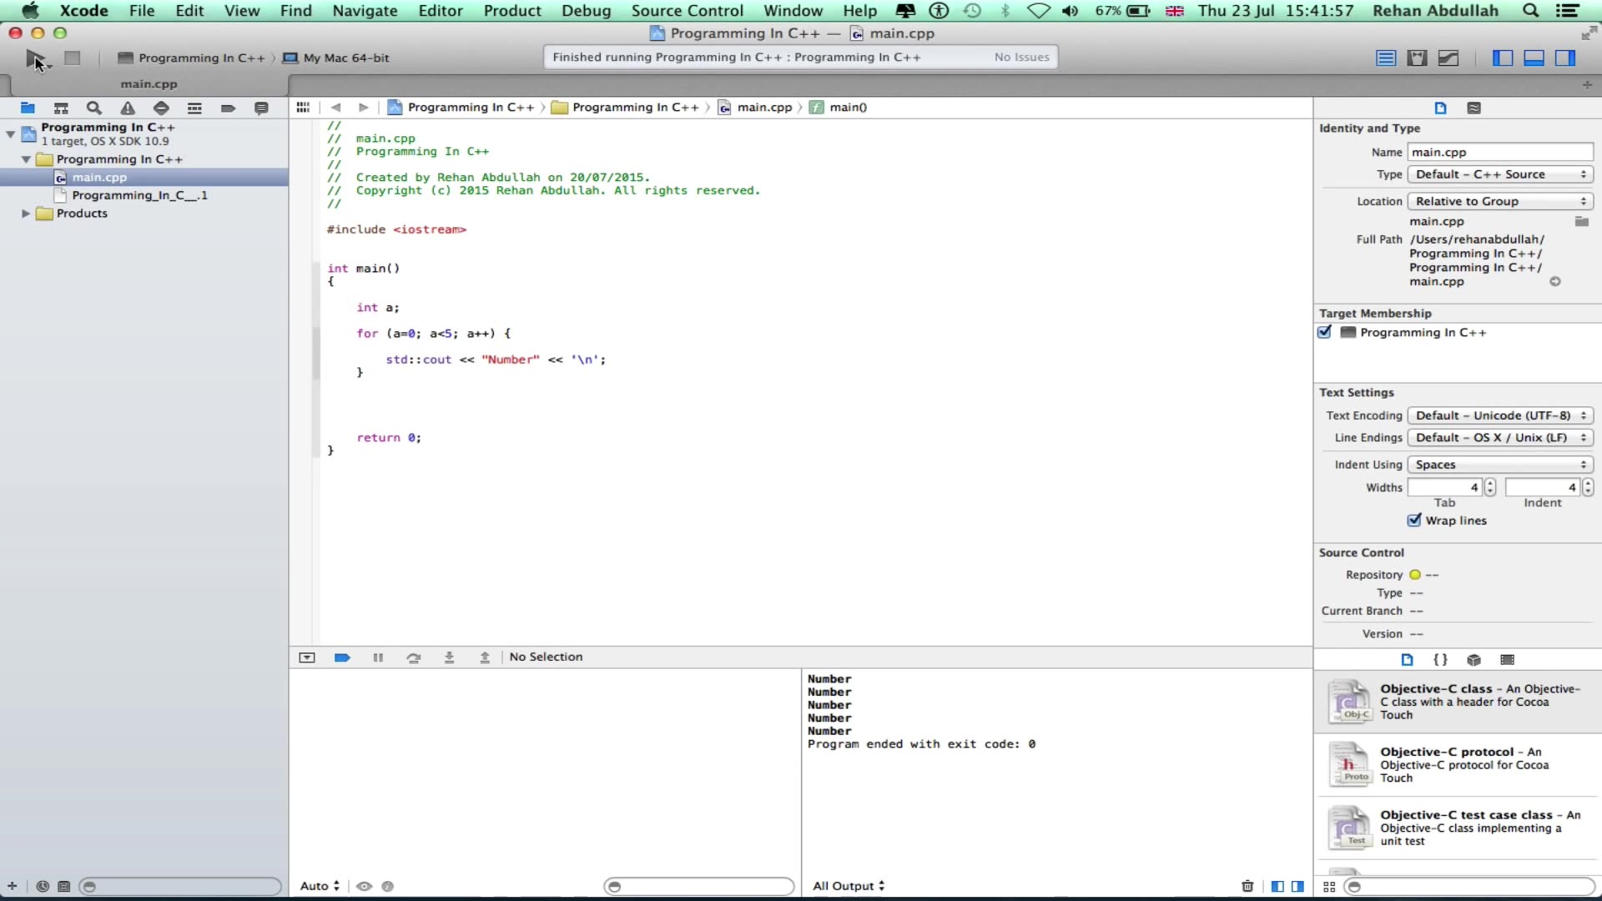This screenshot has width=1602, height=901.
Task: Run the project with the Run button
Action: (35, 57)
